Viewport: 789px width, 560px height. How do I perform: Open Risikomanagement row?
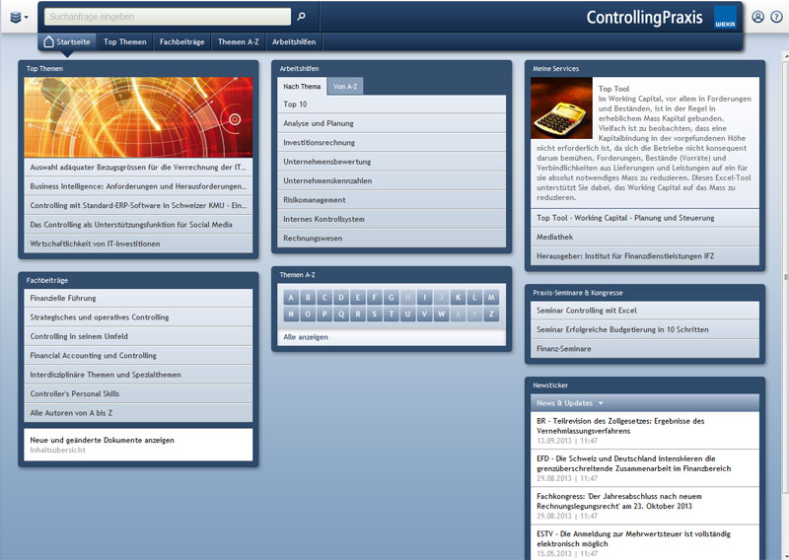click(392, 200)
